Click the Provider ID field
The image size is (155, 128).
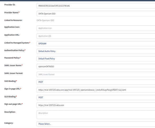pos(96,6)
